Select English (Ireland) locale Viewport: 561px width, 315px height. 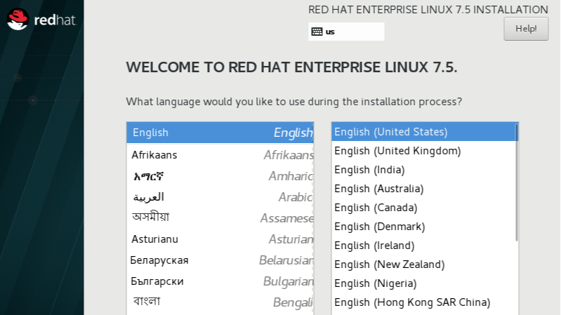click(423, 246)
